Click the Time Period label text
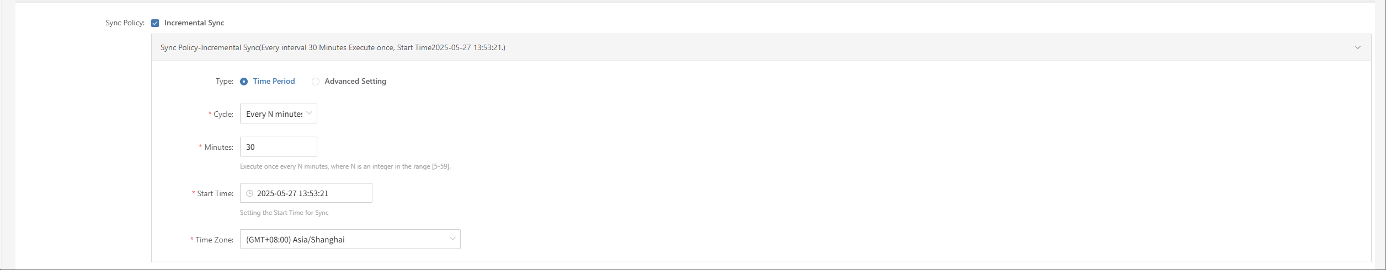This screenshot has width=1386, height=270. 274,82
